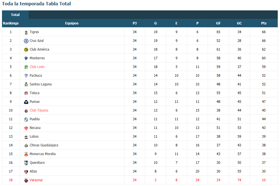Open the Veracruz team link
The height and width of the screenshot is (186, 280).
[36, 180]
